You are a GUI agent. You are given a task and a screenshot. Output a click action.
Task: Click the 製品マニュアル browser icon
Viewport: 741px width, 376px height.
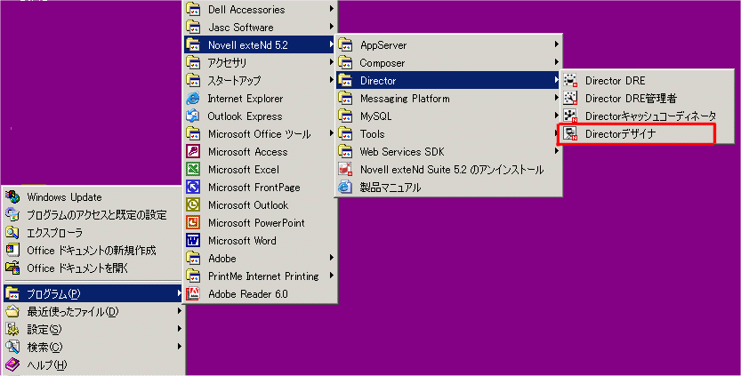[x=345, y=187]
